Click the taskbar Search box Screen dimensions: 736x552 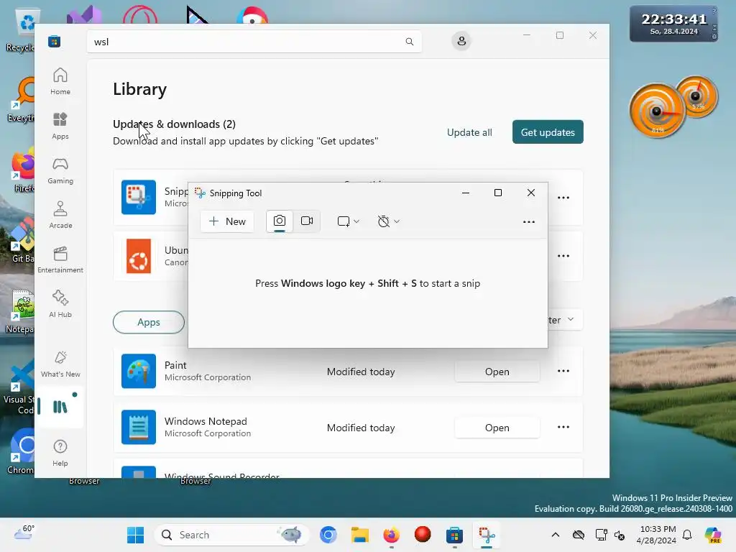click(232, 535)
